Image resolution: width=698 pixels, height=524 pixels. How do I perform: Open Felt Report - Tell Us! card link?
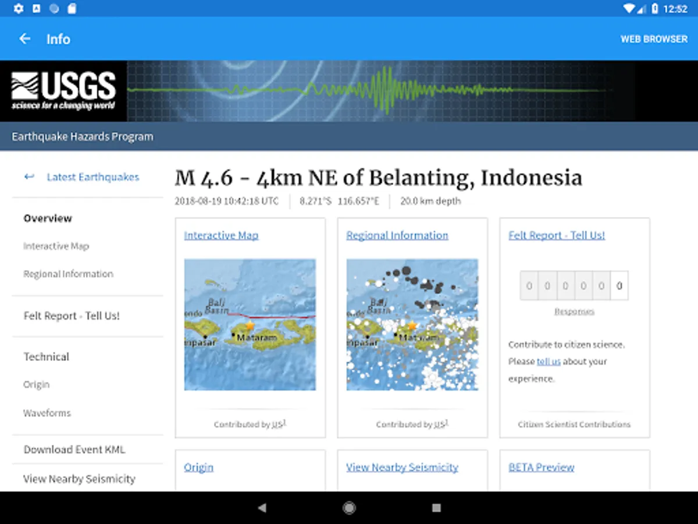click(x=557, y=235)
